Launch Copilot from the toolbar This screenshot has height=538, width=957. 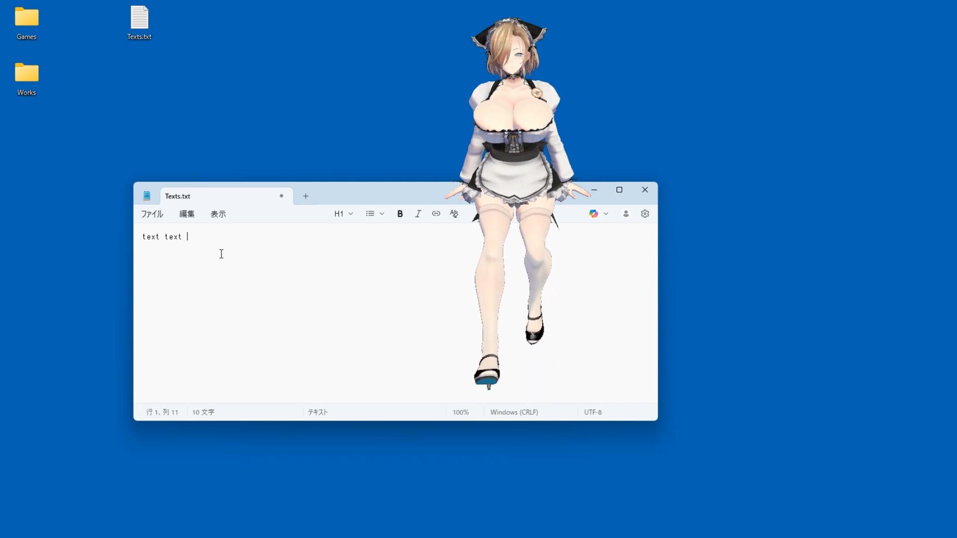point(593,213)
